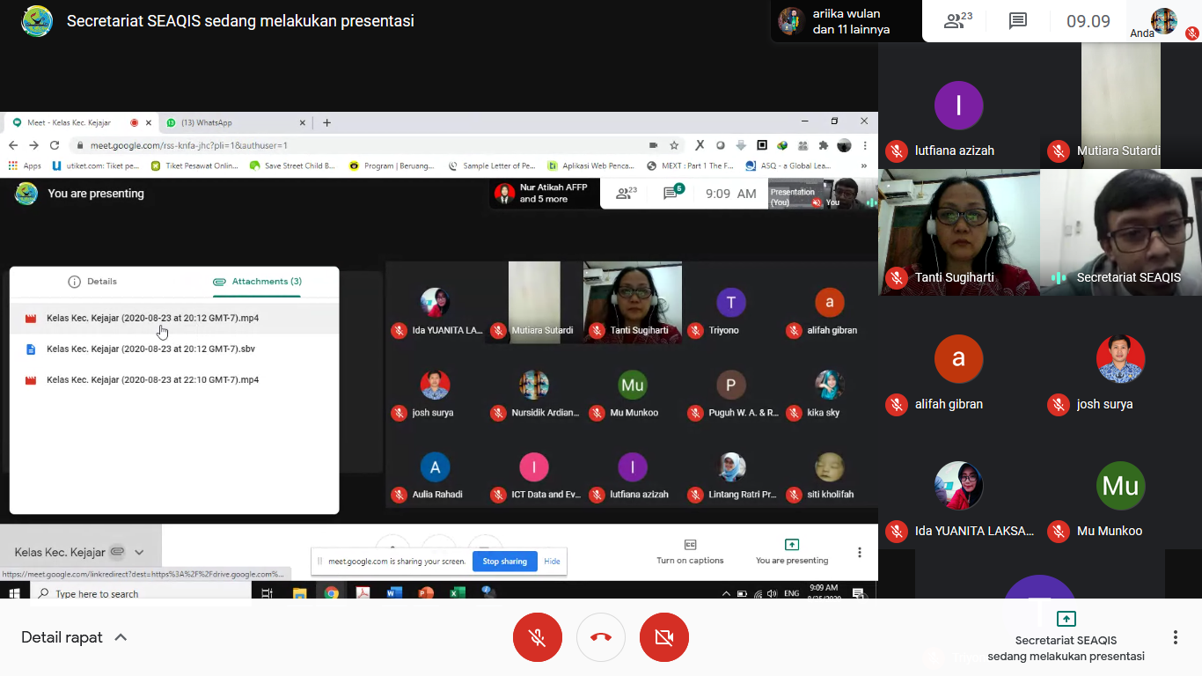Expand the Detail rapat chevron
This screenshot has width=1202, height=676.
pos(121,637)
